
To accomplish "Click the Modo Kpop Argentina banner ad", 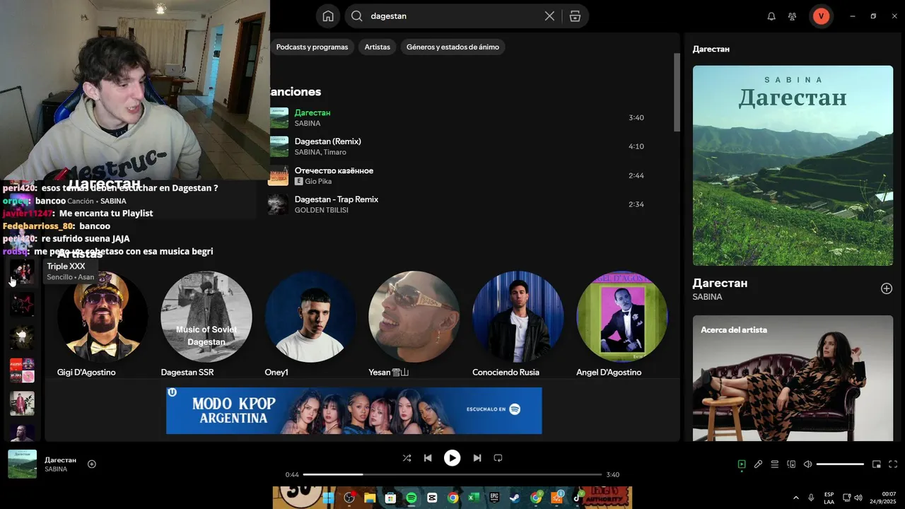I will click(x=354, y=411).
